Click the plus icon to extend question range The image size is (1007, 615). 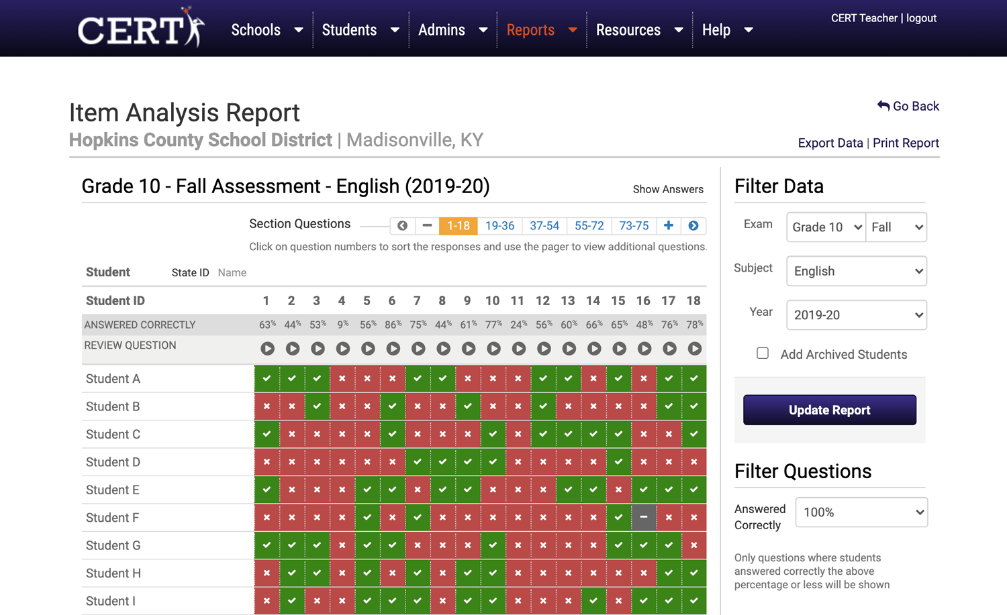click(x=668, y=226)
